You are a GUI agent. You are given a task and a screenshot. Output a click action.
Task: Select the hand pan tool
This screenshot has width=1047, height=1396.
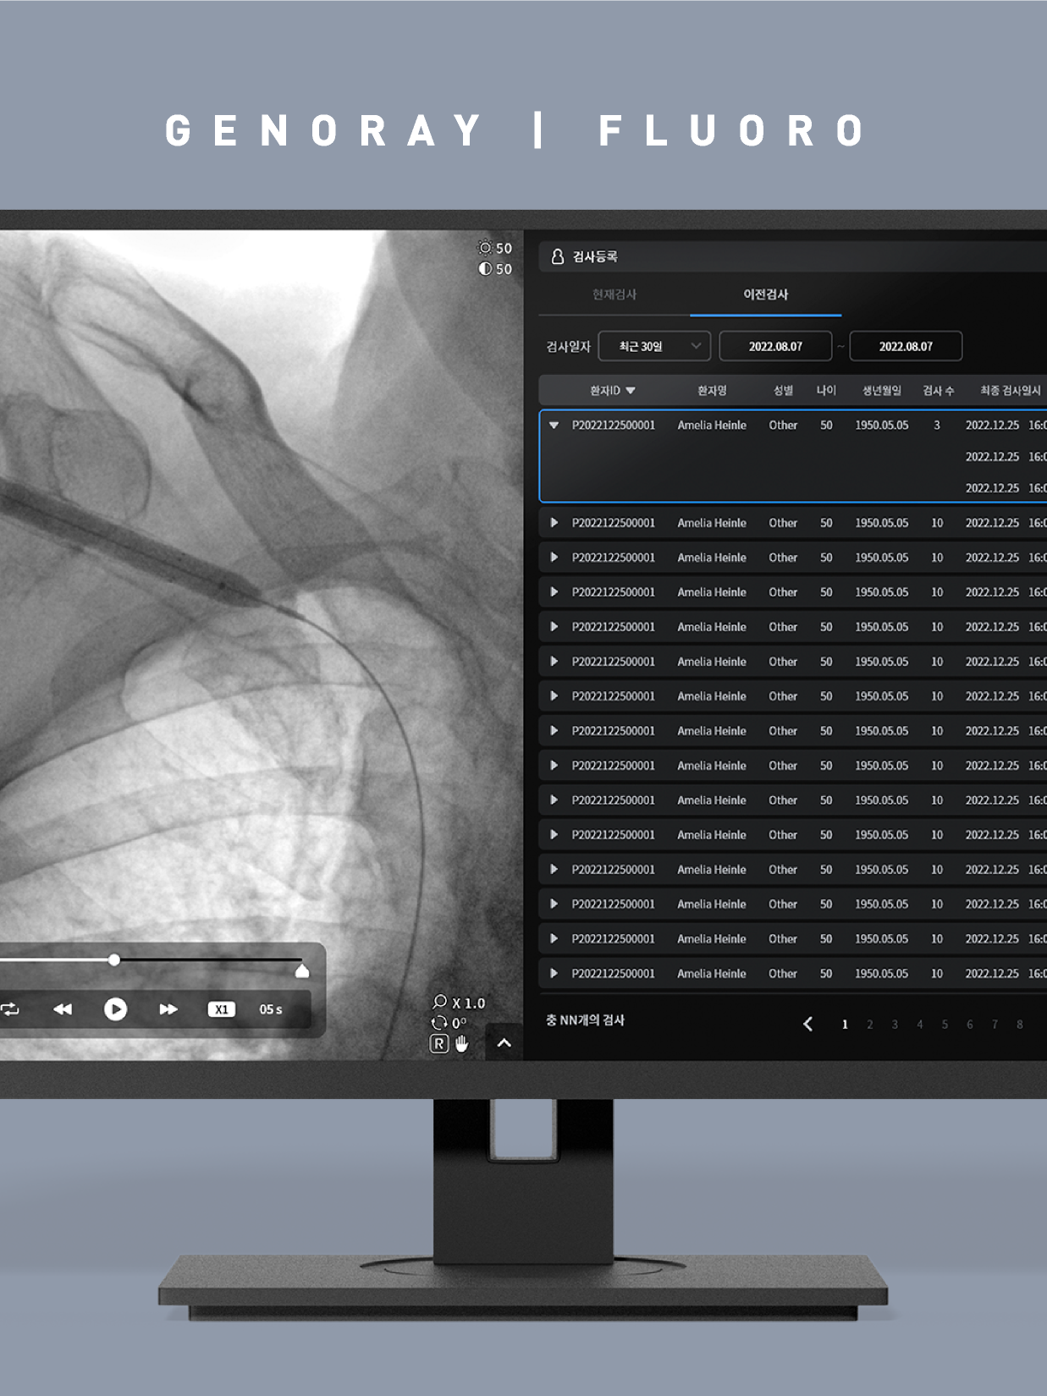pyautogui.click(x=461, y=1044)
